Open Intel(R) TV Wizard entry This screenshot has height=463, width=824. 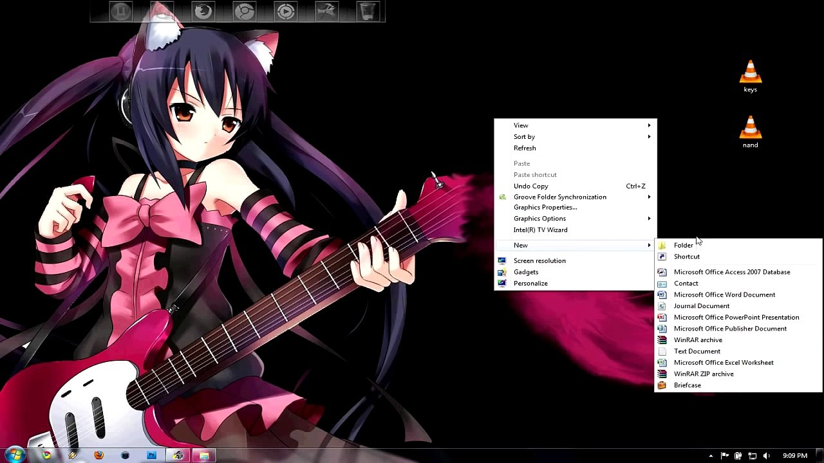[576, 230]
